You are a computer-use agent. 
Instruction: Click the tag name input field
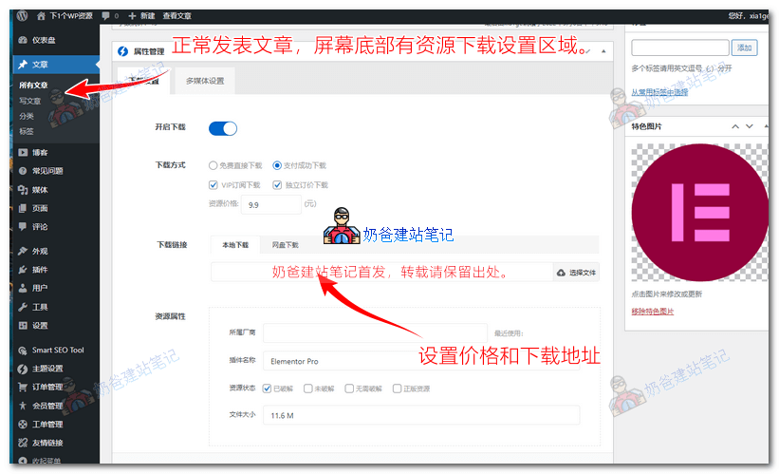tap(680, 47)
